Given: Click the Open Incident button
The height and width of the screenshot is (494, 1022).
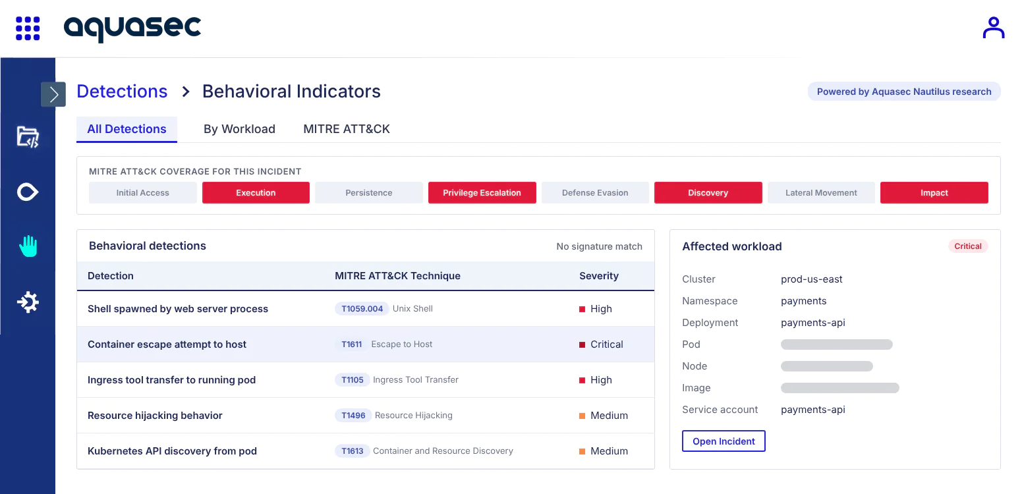Looking at the screenshot, I should click(x=724, y=441).
